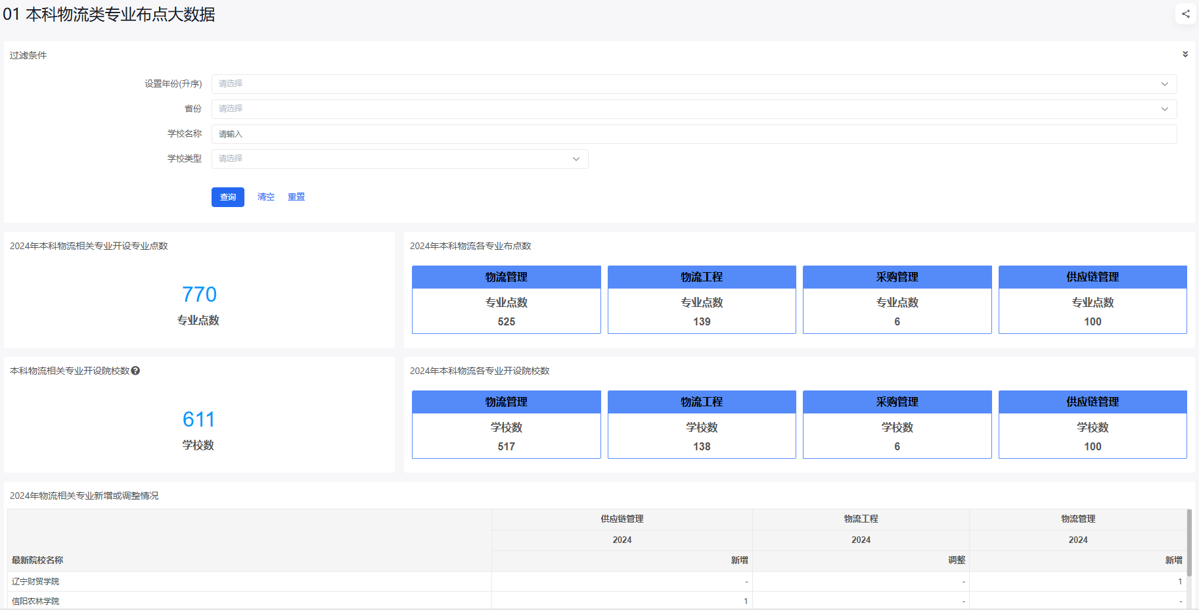The height and width of the screenshot is (610, 1199).
Task: Click the 专业点数 value 100 under 供应链管理
Action: click(x=1093, y=322)
